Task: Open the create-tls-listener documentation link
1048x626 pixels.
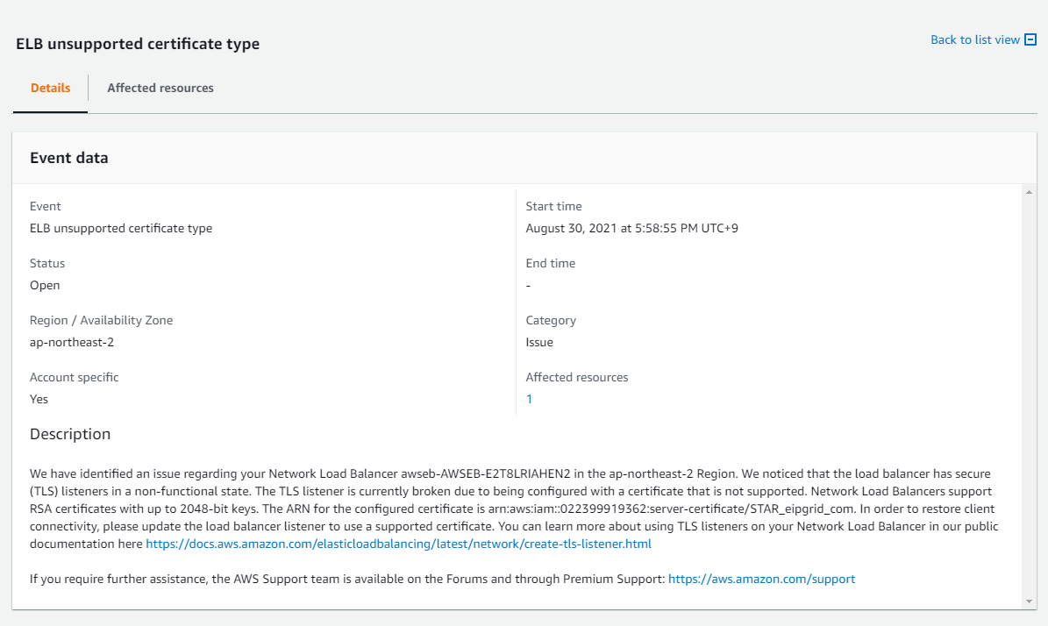Action: point(398,544)
